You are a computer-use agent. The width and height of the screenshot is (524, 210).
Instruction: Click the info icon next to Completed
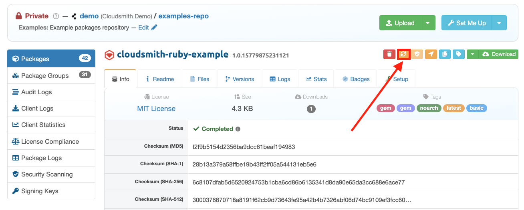click(238, 129)
